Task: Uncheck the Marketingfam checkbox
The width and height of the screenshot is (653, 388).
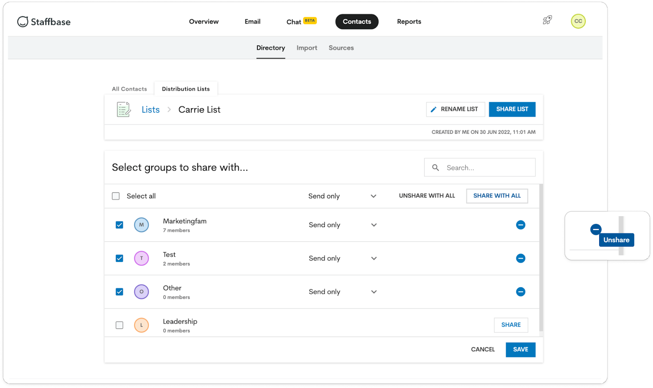Action: [x=119, y=225]
